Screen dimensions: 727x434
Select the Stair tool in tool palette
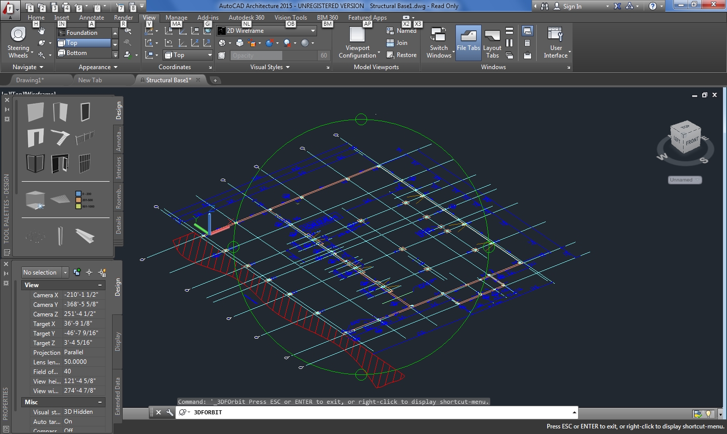60,138
